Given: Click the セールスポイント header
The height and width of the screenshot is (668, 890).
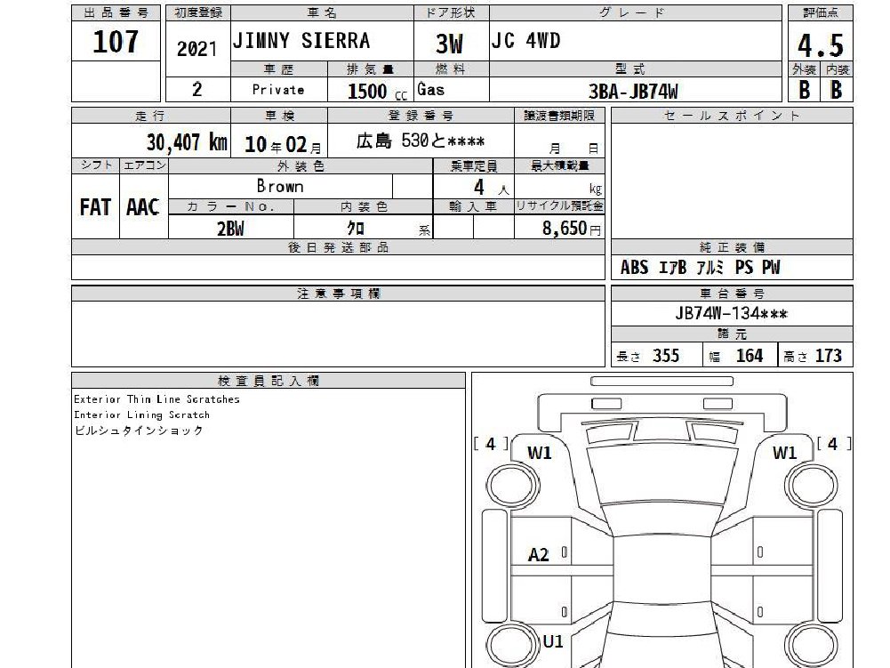Looking at the screenshot, I should coord(732,116).
